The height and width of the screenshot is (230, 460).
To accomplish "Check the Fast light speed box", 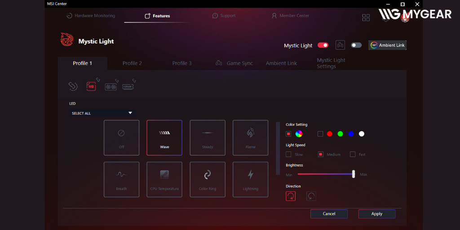I will point(353,154).
